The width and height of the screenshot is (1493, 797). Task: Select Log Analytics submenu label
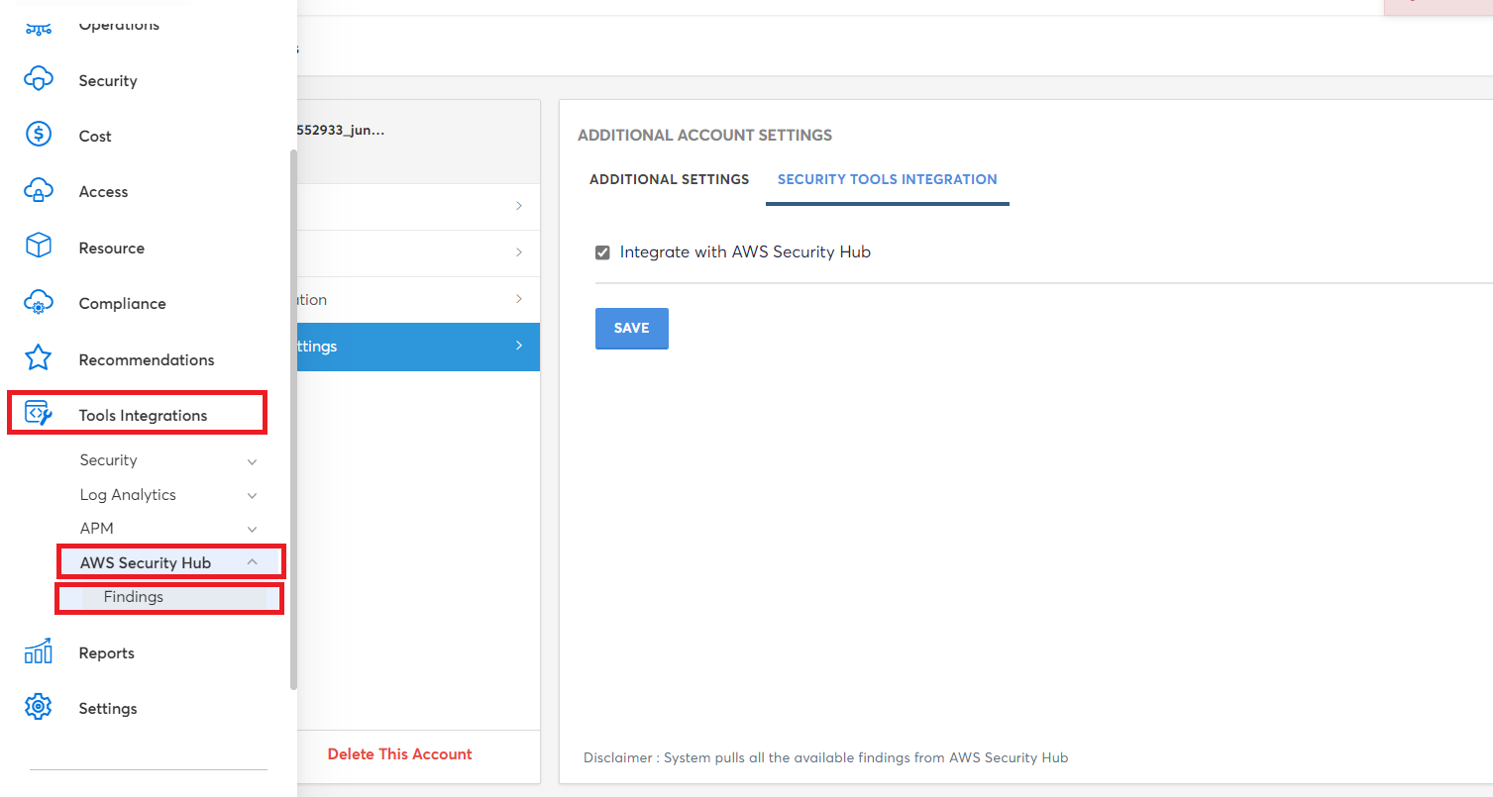(128, 494)
